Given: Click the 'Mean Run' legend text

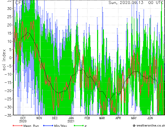Looking at the screenshot, I should [31, 126].
